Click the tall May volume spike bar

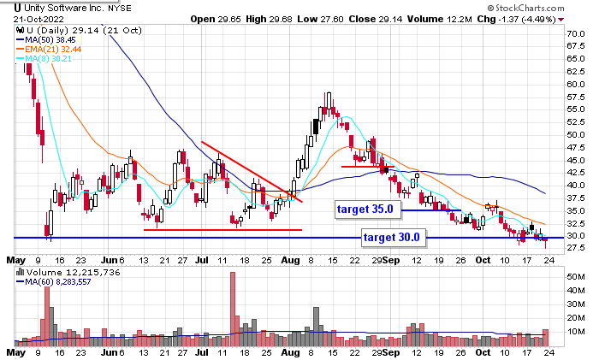click(x=47, y=316)
